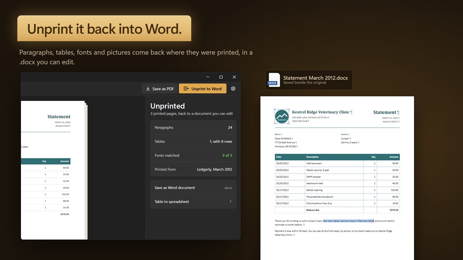Viewport: 463px width, 260px height.
Task: Click the Unprint to Word button
Action: click(x=203, y=88)
